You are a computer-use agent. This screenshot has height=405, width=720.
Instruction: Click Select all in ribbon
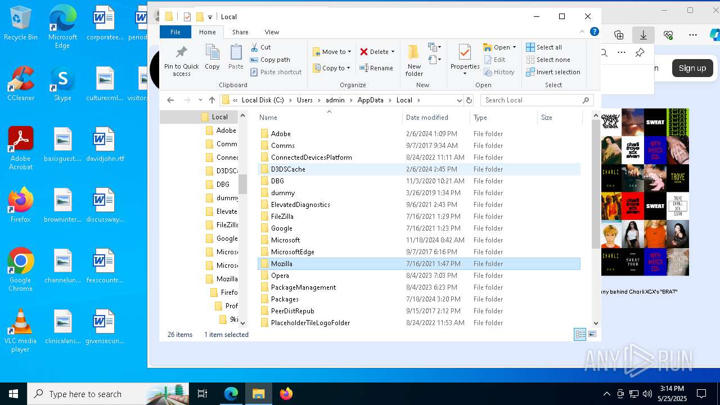544,47
